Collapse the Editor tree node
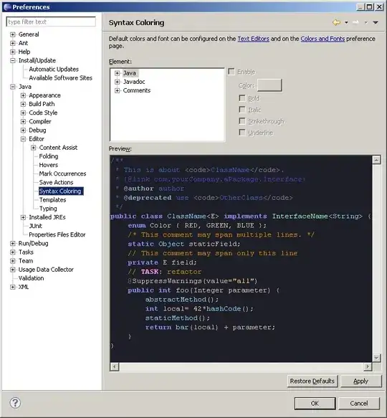Screen dimensions: 387x418 [x=23, y=139]
